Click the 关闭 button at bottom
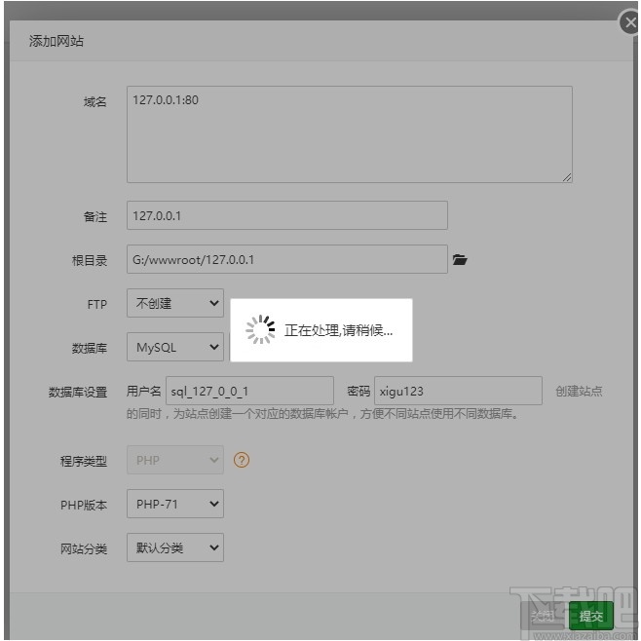The image size is (641, 641). coord(544,616)
